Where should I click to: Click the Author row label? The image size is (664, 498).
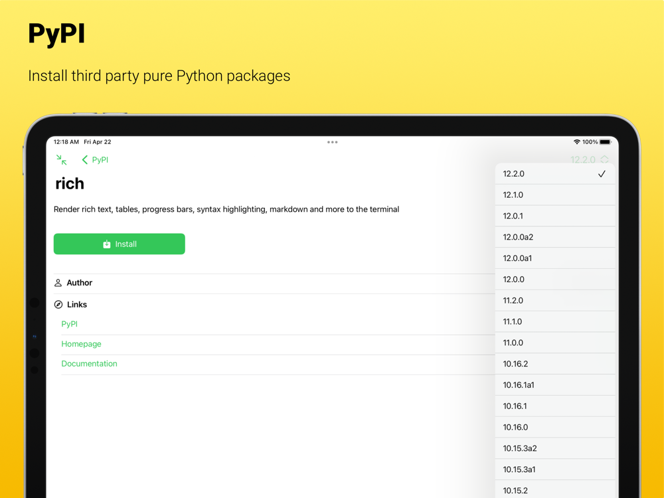(x=80, y=283)
